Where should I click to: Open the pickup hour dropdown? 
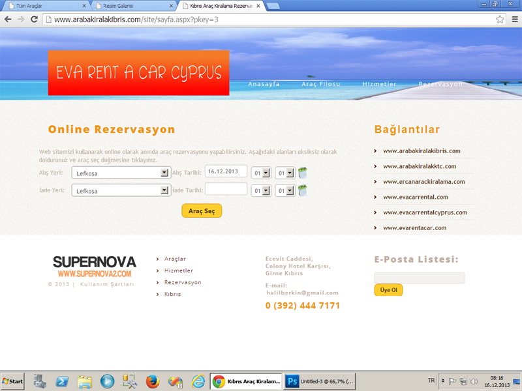click(x=261, y=173)
